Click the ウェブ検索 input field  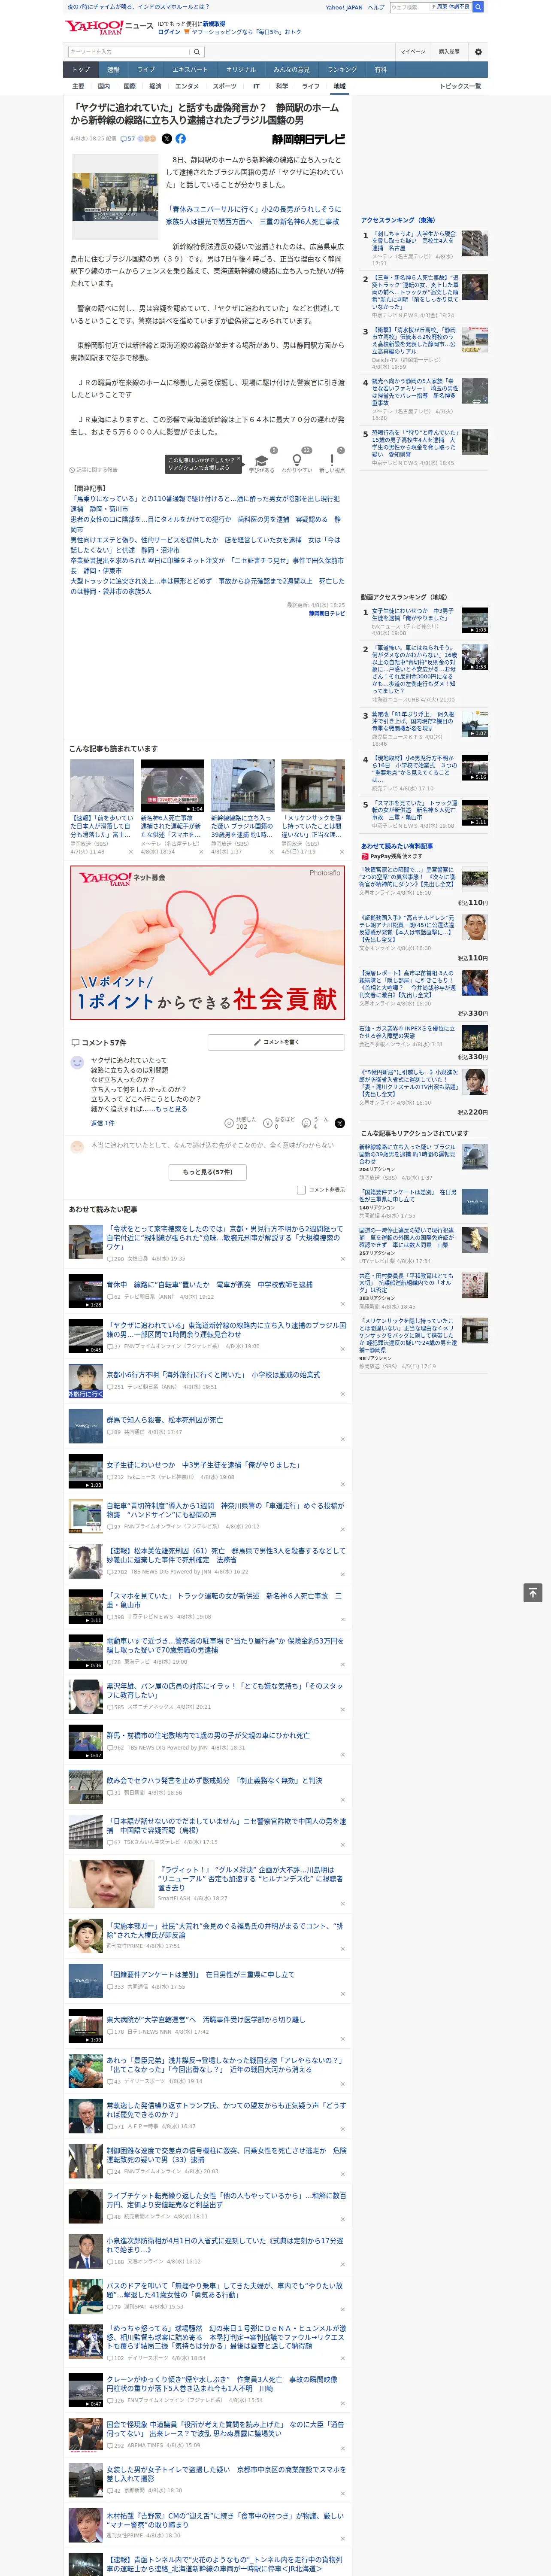coord(410,7)
